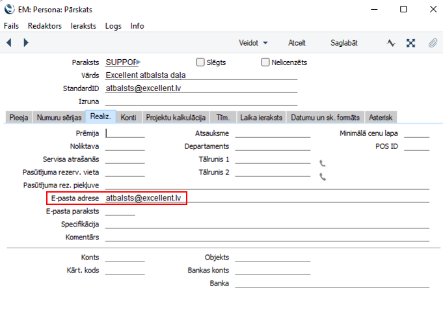Image resolution: width=443 pixels, height=309 pixels.
Task: Expand the Veidot dropdown
Action: [253, 43]
